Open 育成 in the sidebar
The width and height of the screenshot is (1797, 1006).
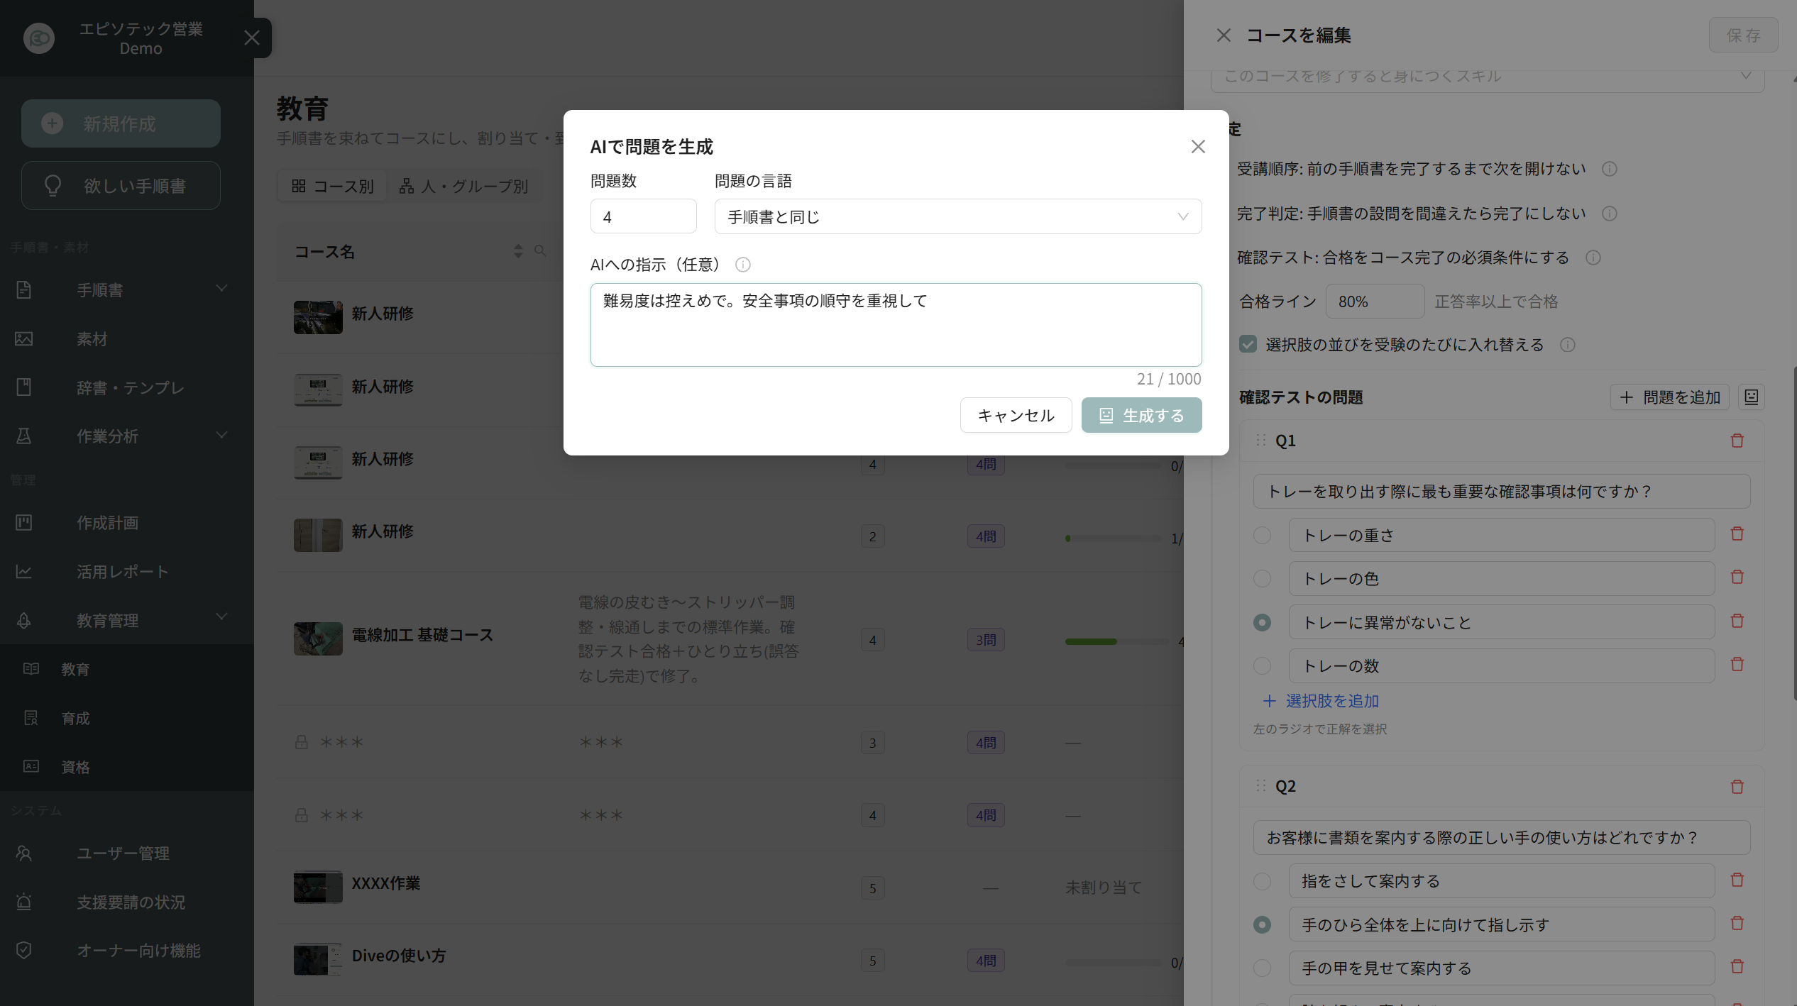point(75,718)
